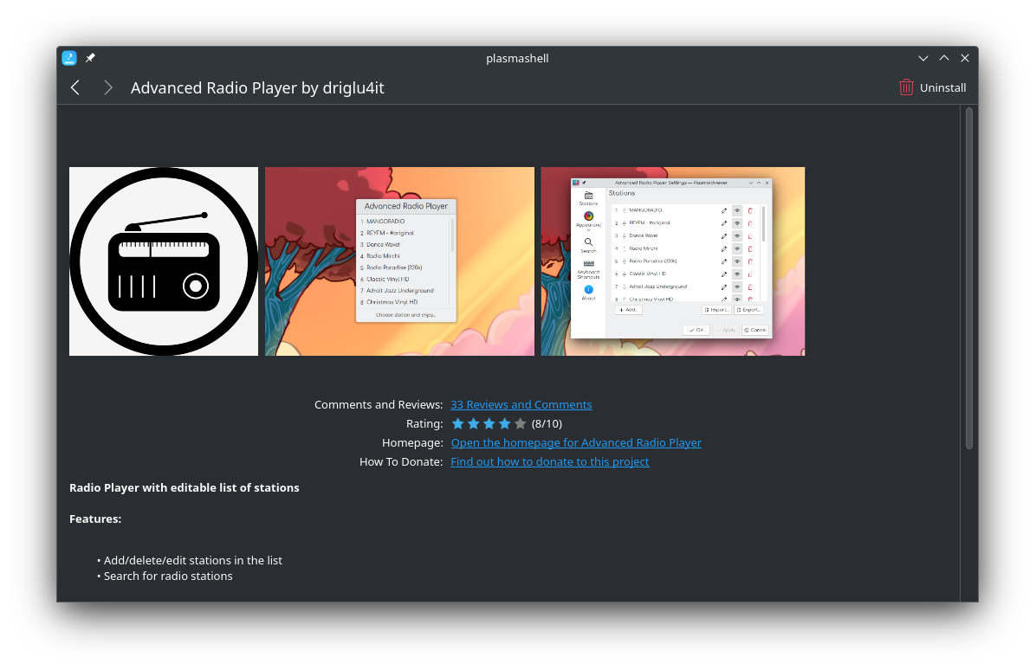Viewport: 1036px width, 670px height.
Task: Click the About info icon in the sidebar preview
Action: [588, 288]
